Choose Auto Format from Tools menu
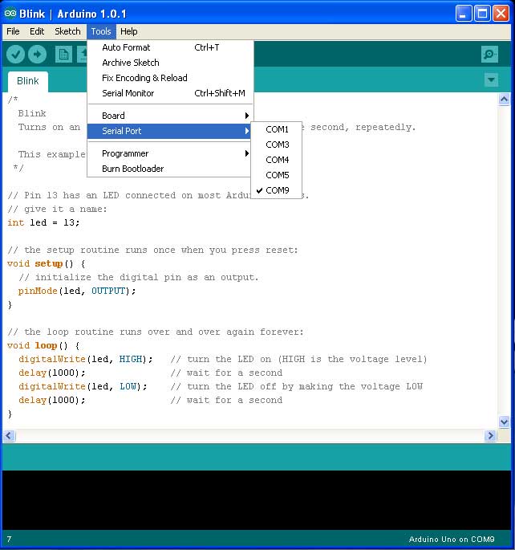This screenshot has height=550, width=515. coord(169,47)
